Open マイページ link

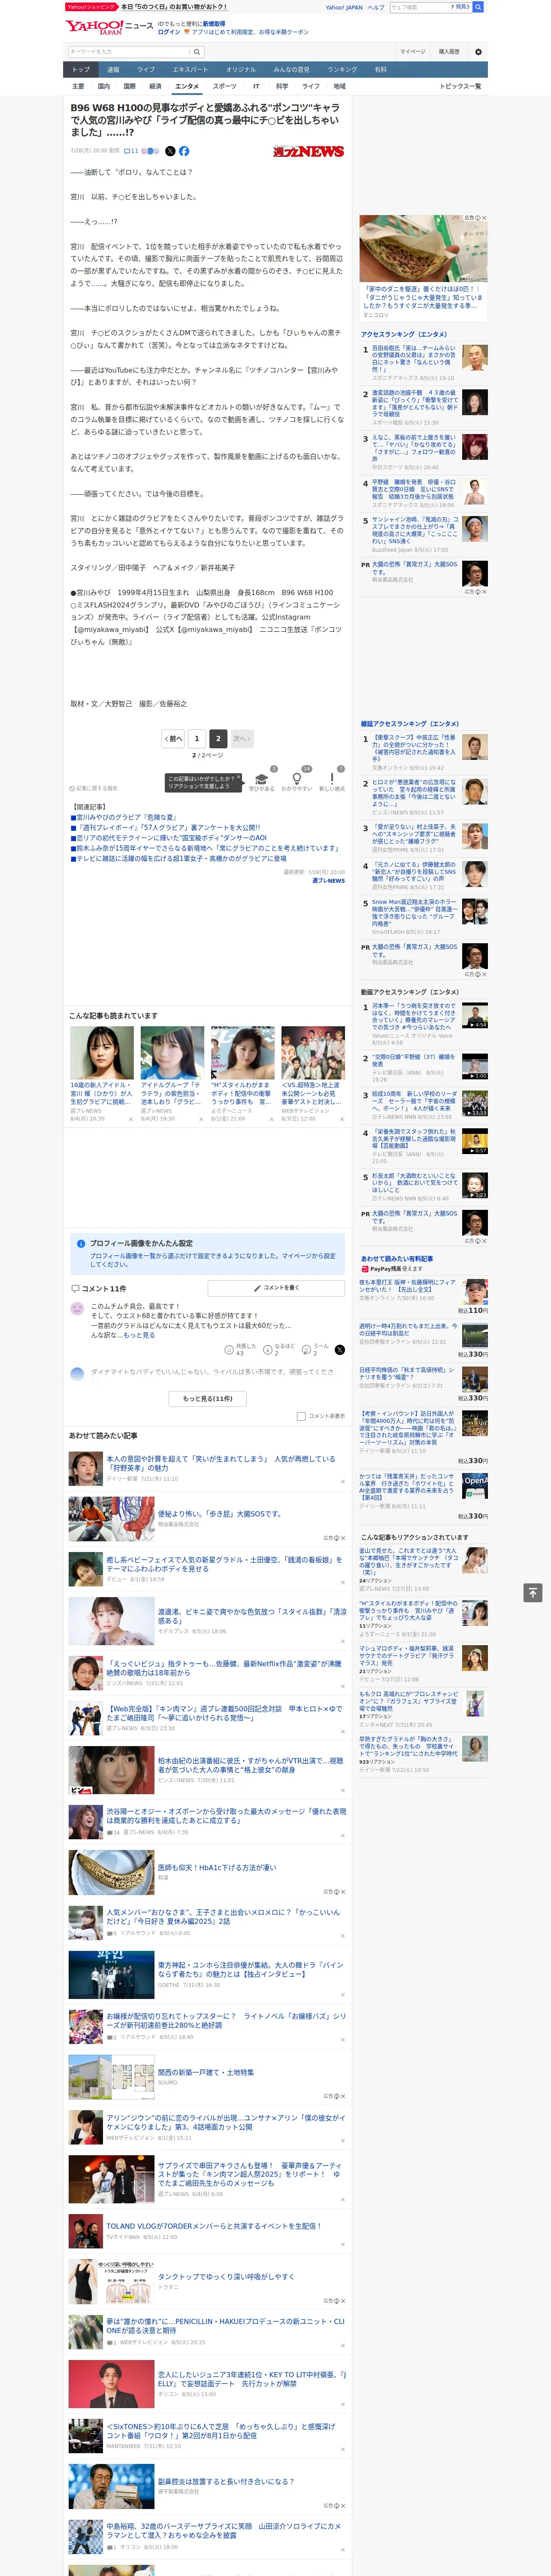pyautogui.click(x=413, y=52)
